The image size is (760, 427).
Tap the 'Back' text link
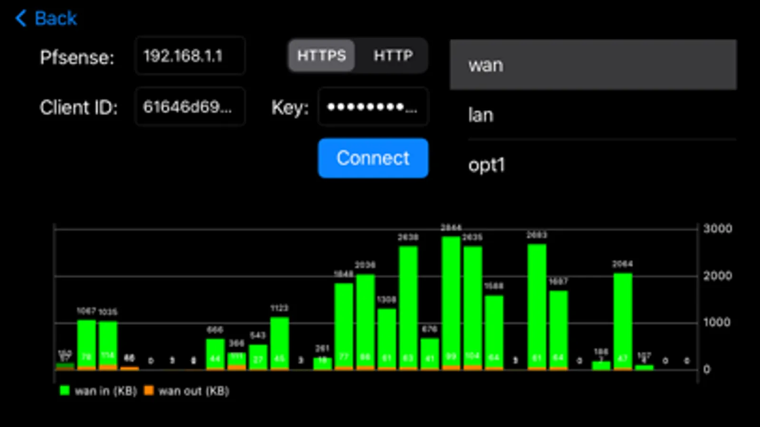pos(56,19)
